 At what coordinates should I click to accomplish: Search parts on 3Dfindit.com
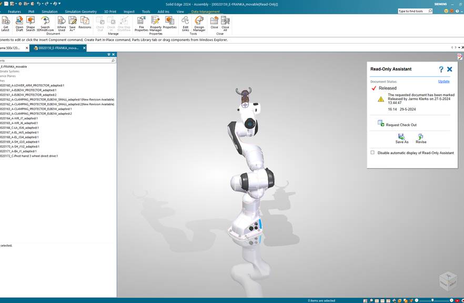click(x=46, y=22)
